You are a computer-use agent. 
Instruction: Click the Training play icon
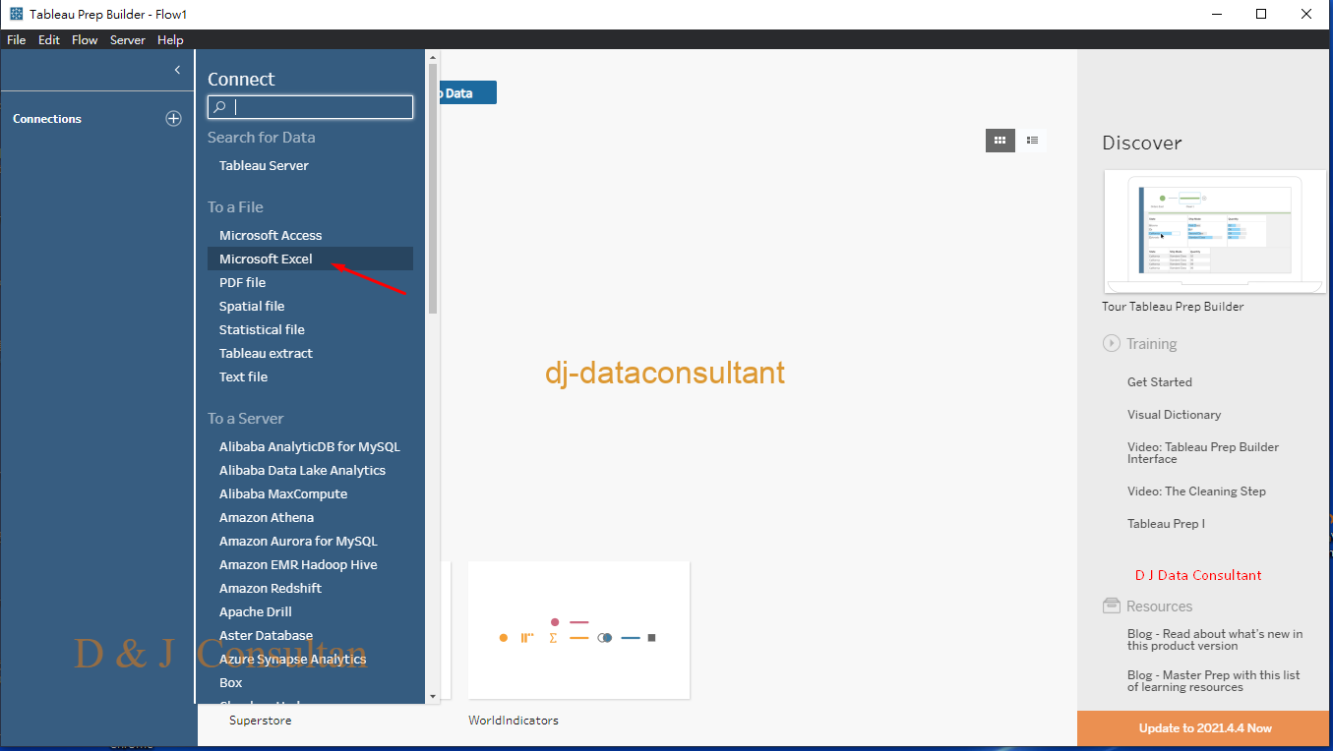click(x=1112, y=344)
